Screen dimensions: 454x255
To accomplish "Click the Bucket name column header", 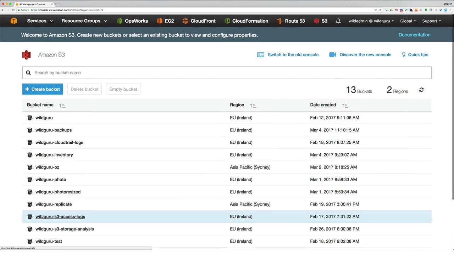I will [40, 105].
